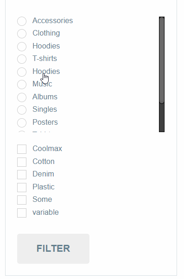Select the second Hoodies option under T-shirts
This screenshot has width=184, height=279.
pyautogui.click(x=22, y=72)
